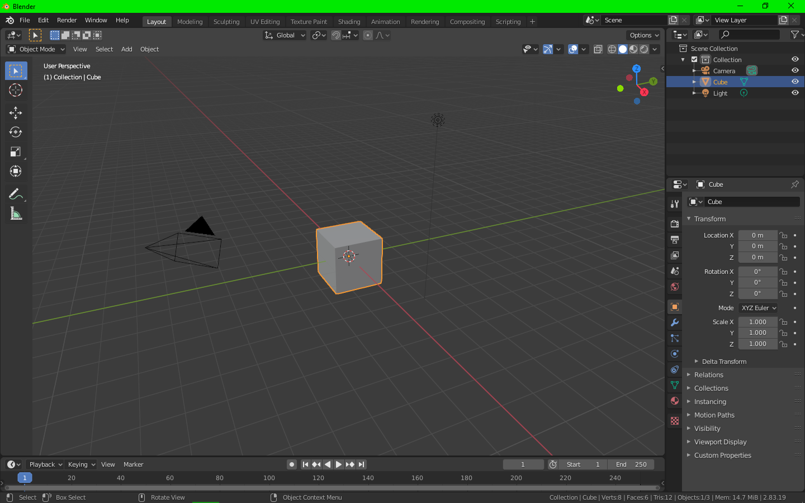The image size is (805, 503).
Task: Open the Object Mode dropdown
Action: [x=36, y=49]
